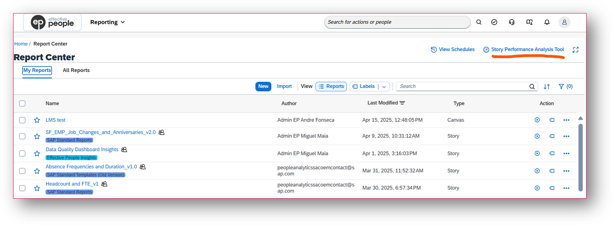613x225 pixels.
Task: Switch to My Reports tab
Action: pyautogui.click(x=37, y=70)
